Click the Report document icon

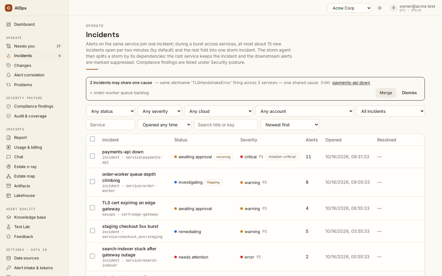coord(9,138)
